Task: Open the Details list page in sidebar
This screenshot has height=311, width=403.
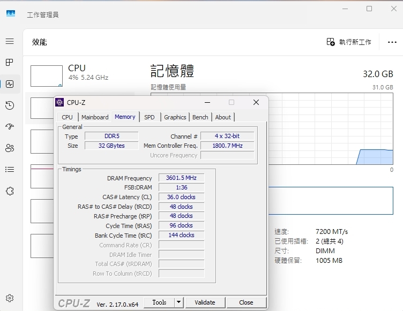Action: pos(10,170)
